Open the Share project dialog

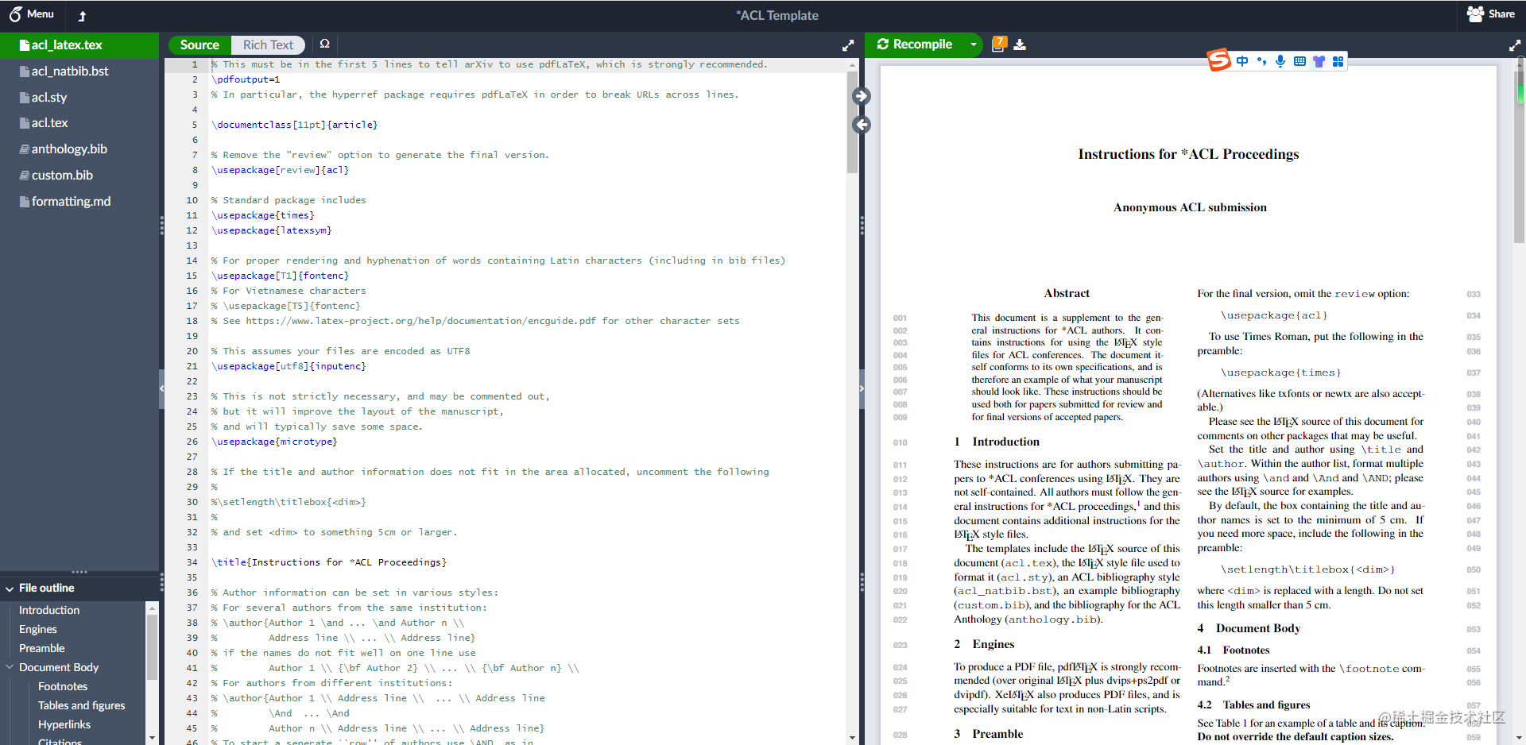(1491, 14)
